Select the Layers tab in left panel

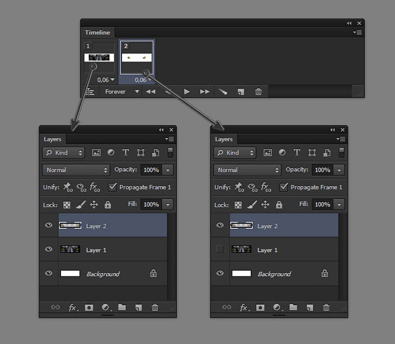52,139
